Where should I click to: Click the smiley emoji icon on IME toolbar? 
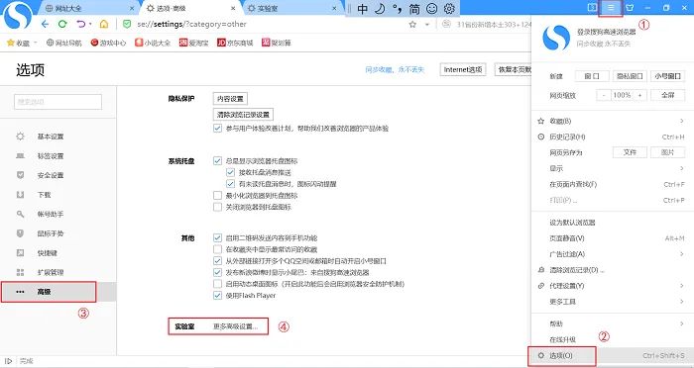[431, 8]
